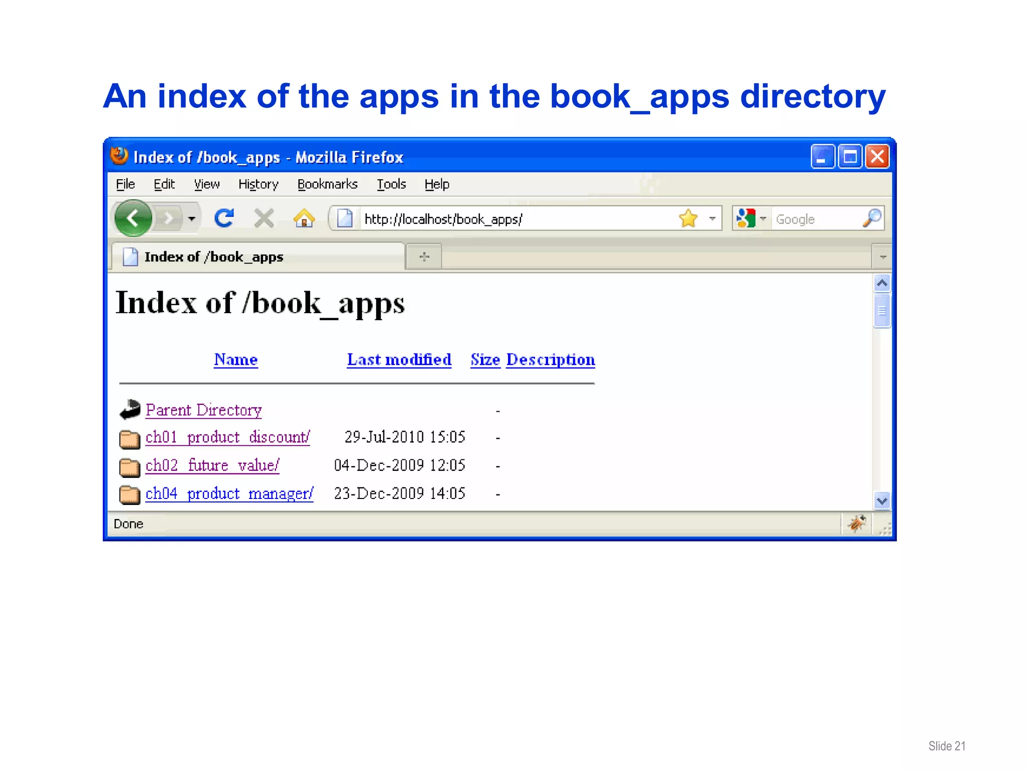Image resolution: width=1028 pixels, height=771 pixels.
Task: Click the Parent Directory back-arrow icon
Action: 130,409
